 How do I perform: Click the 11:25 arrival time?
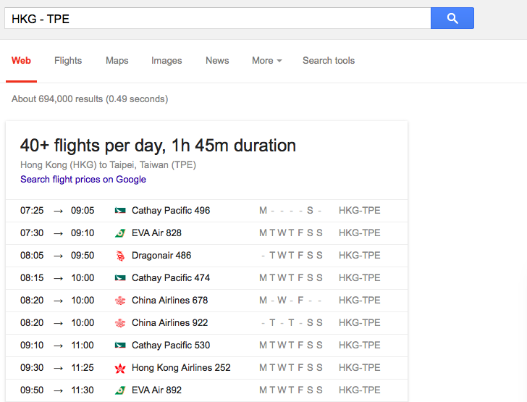pos(83,368)
